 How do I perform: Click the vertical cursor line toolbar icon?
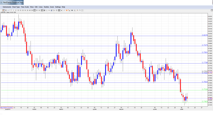(x=47, y=10)
